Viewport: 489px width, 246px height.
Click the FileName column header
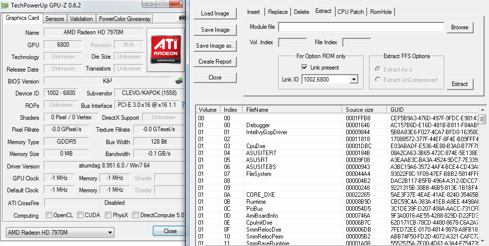[292, 110]
